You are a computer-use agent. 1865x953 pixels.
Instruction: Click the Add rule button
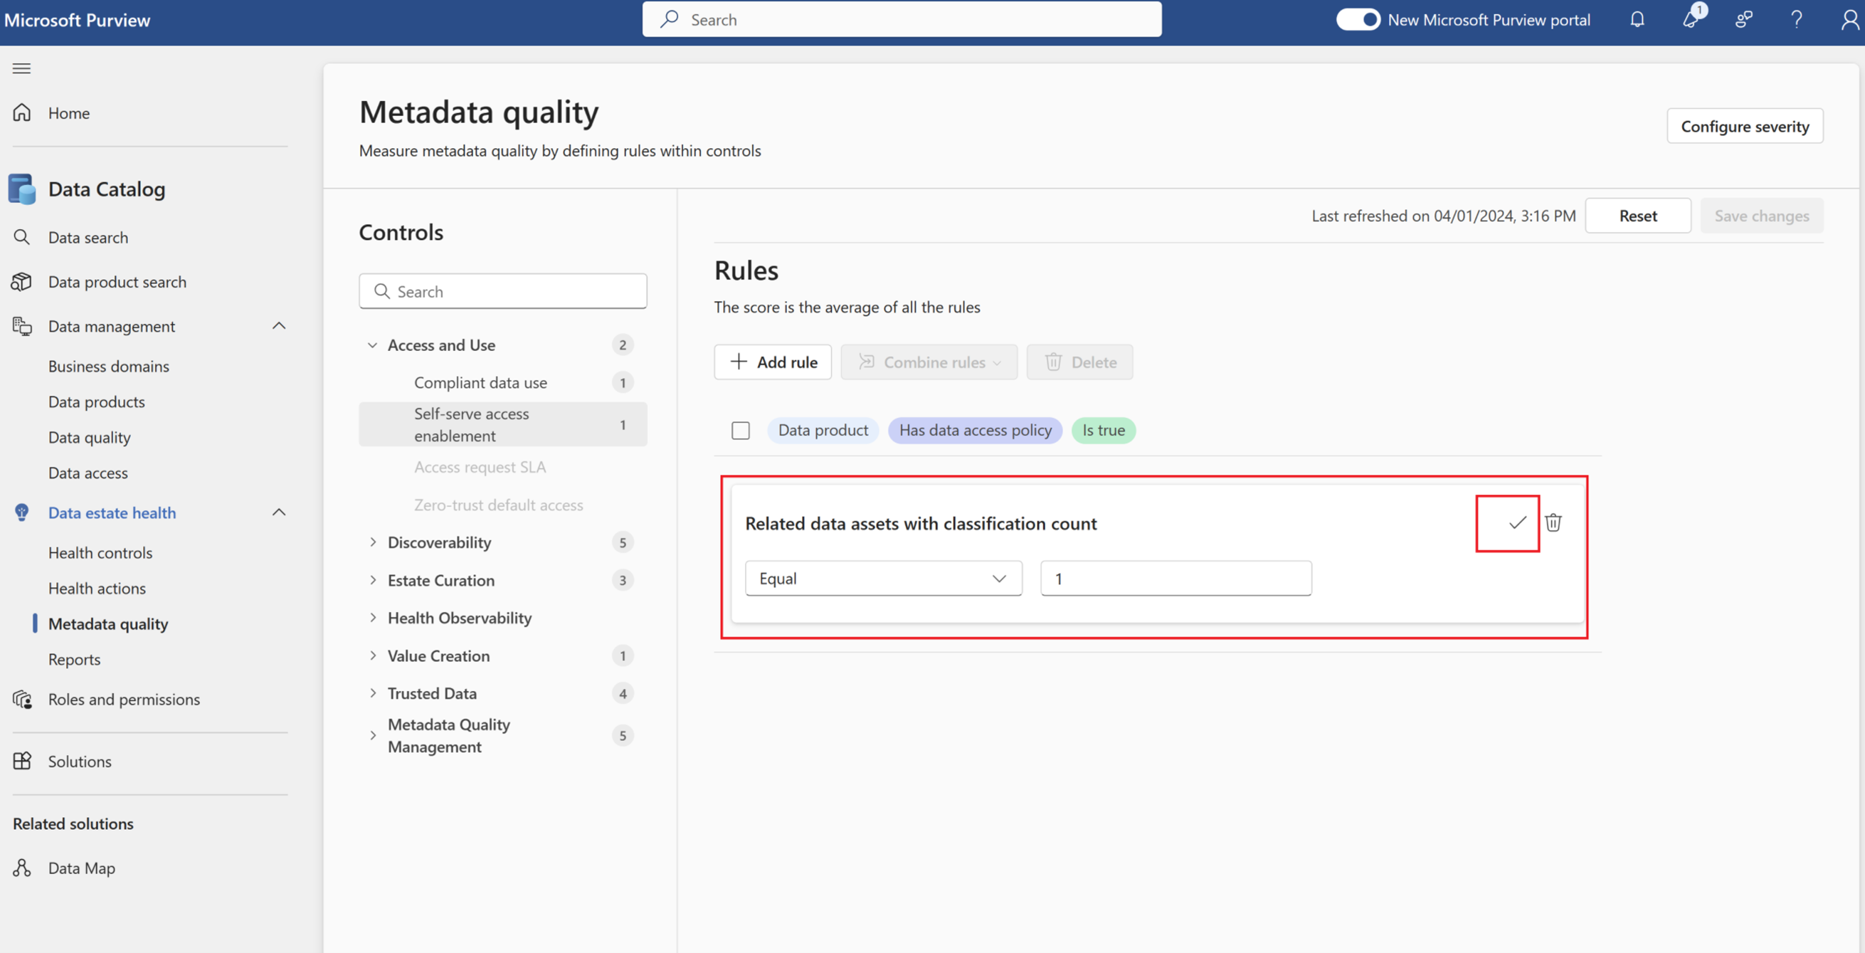[773, 362]
